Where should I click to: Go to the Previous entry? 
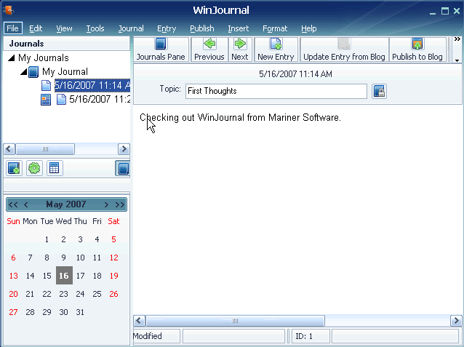coord(209,49)
